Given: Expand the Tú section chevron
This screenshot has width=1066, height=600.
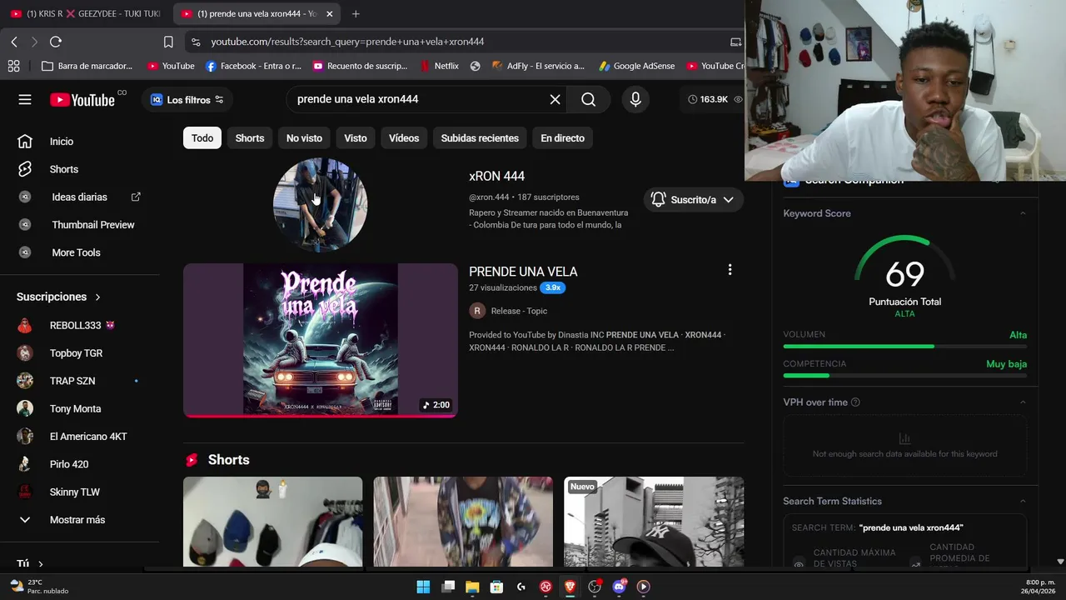Looking at the screenshot, I should [x=40, y=564].
